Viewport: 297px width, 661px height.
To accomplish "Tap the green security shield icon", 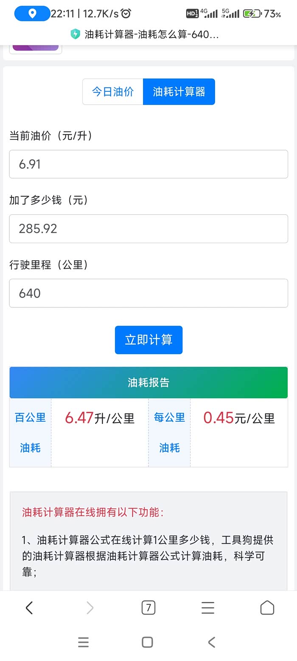I will click(76, 34).
